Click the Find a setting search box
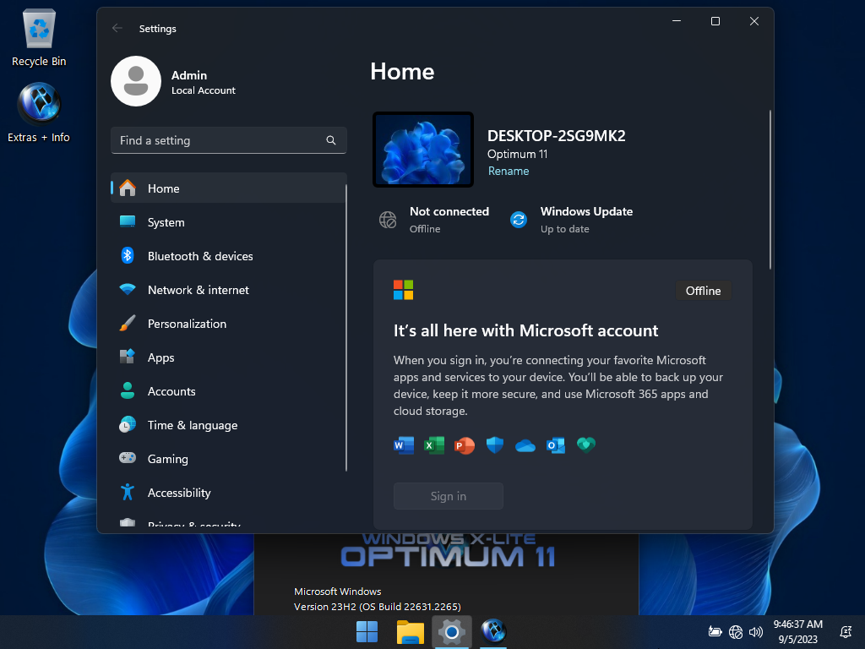Image resolution: width=865 pixels, height=649 pixels. click(x=220, y=140)
